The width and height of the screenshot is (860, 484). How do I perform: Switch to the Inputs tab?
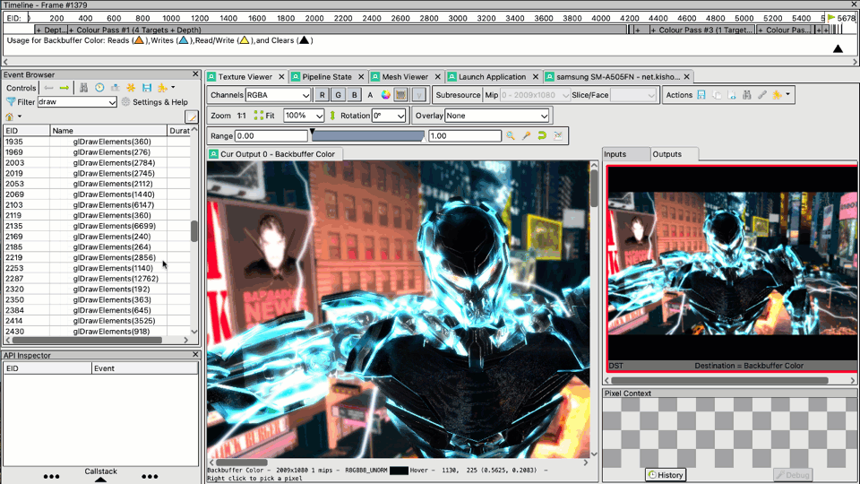(x=615, y=154)
